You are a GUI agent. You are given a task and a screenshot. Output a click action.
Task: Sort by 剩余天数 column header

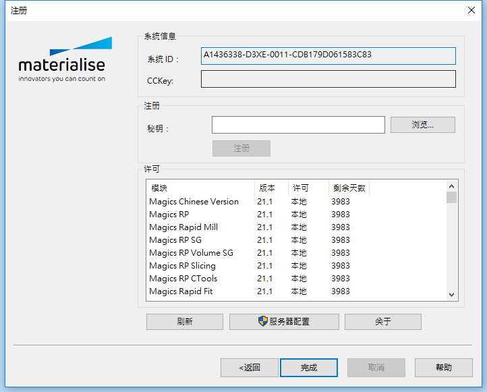348,188
